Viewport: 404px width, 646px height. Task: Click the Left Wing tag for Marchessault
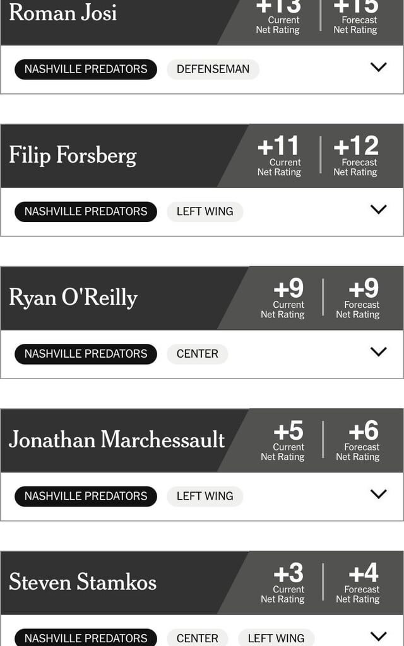203,496
